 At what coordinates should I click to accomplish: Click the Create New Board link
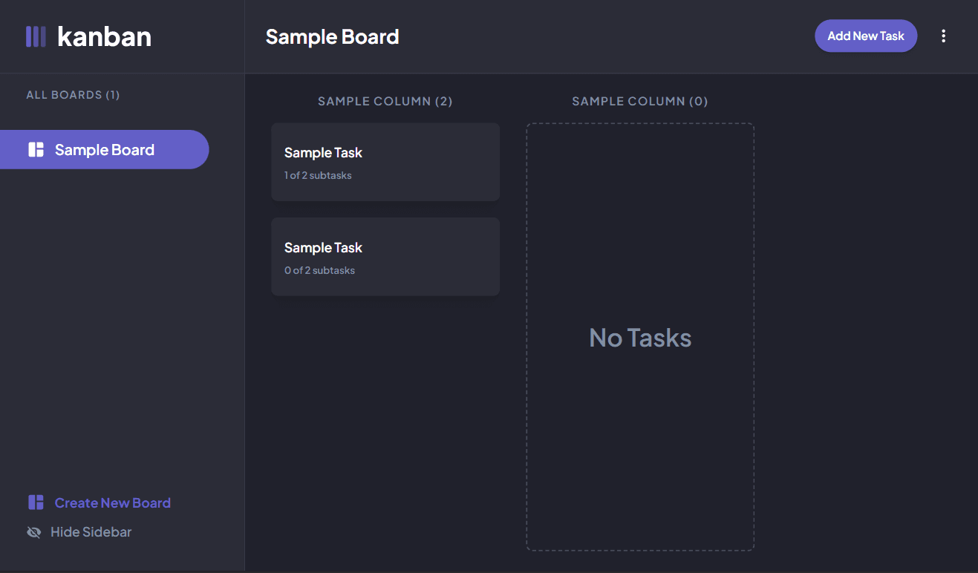pyautogui.click(x=112, y=502)
